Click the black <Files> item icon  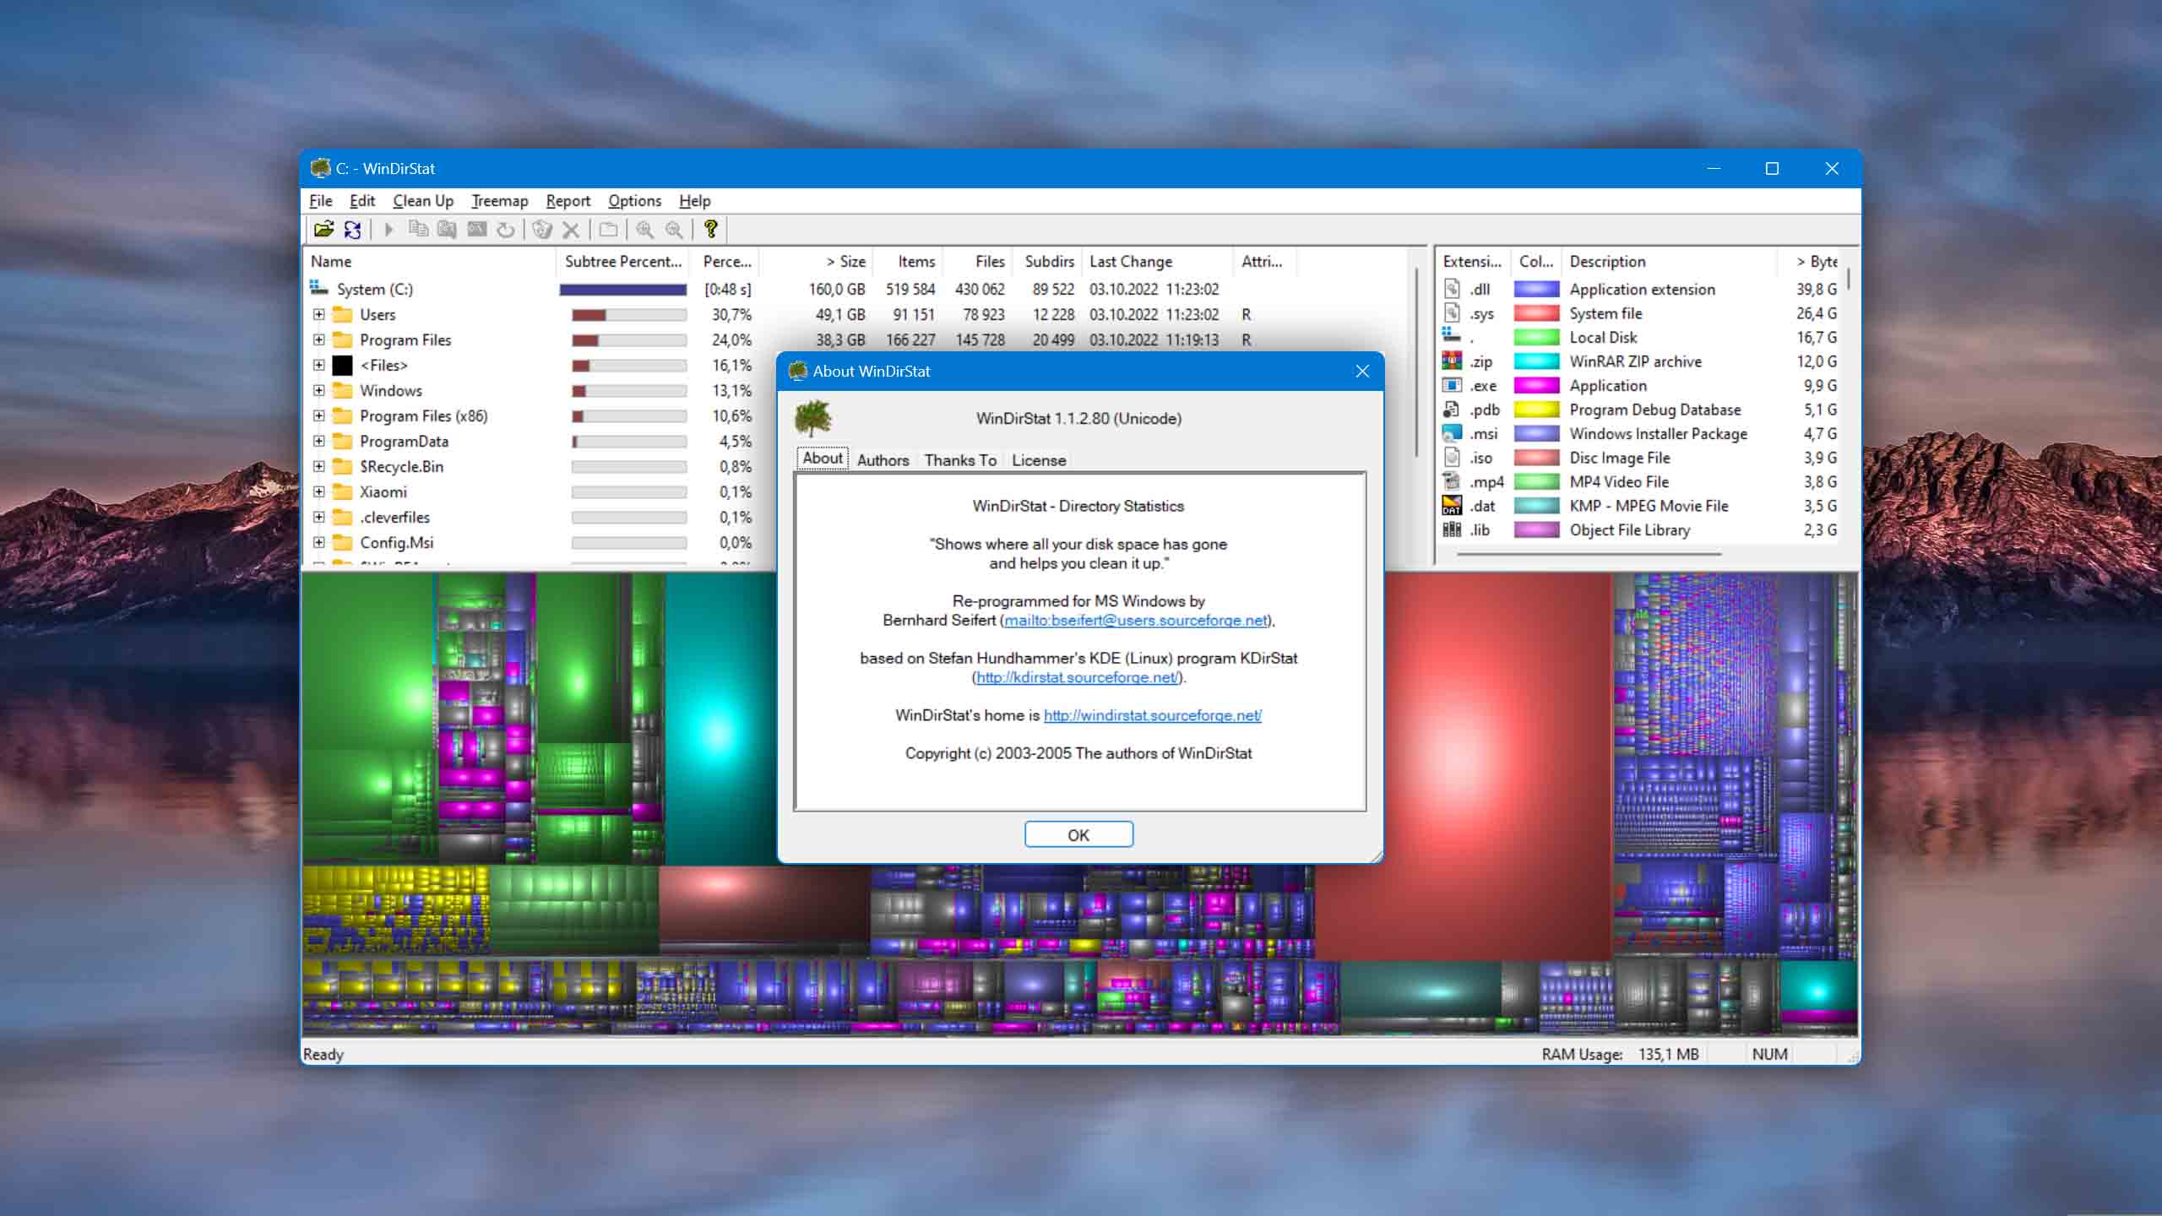pos(342,366)
